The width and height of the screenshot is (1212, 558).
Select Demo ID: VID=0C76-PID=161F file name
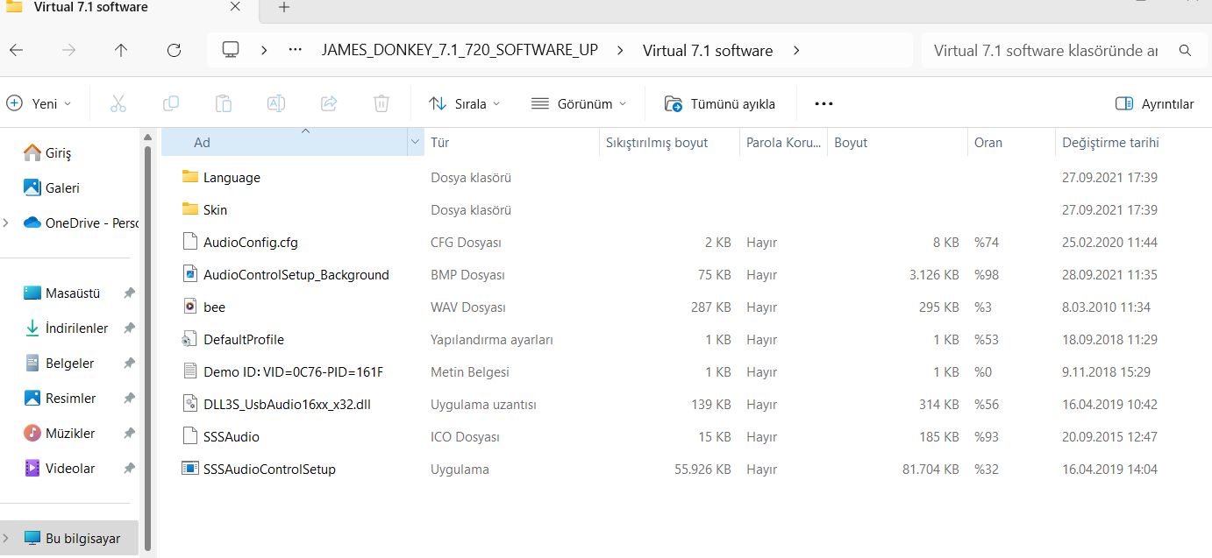(293, 371)
